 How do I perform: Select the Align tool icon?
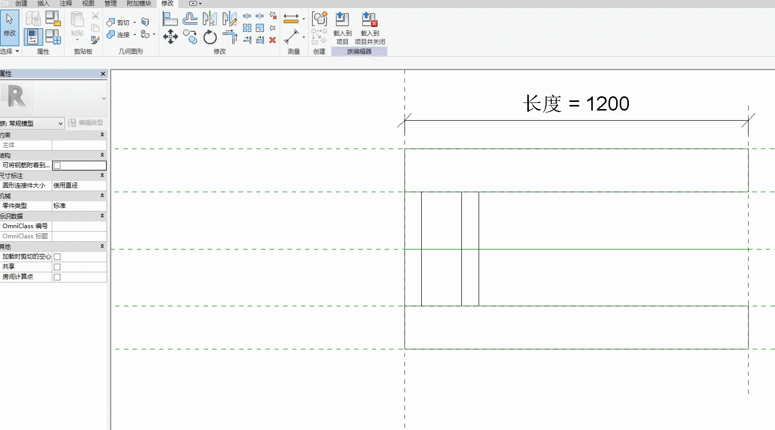point(170,19)
